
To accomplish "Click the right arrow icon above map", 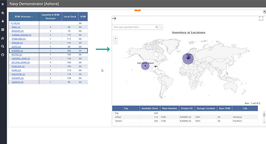I will 114,18.
